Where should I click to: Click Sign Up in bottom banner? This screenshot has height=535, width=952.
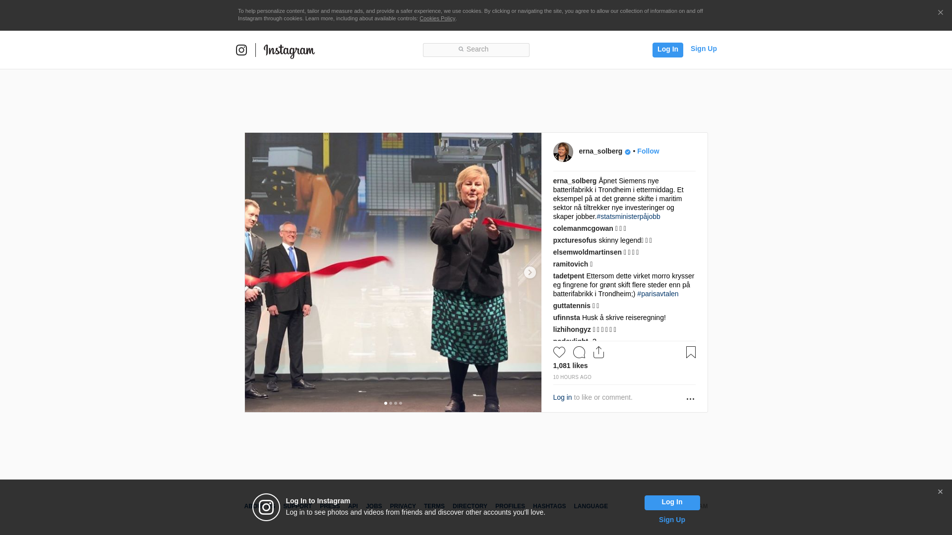point(672,520)
